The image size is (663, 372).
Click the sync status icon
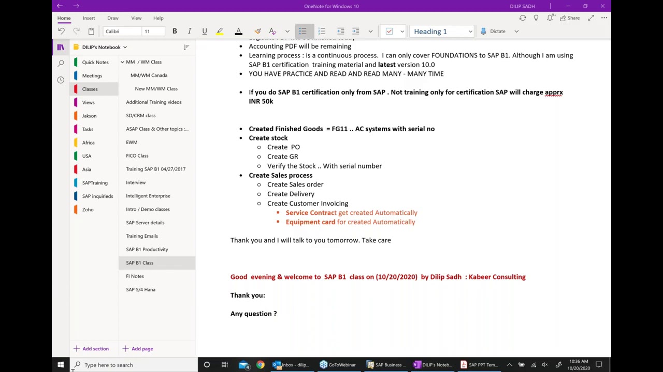click(x=523, y=18)
